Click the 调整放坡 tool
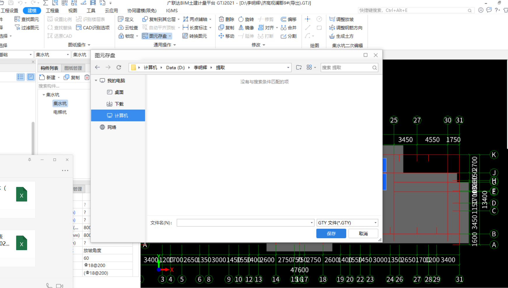The image size is (508, 288). 341,19
